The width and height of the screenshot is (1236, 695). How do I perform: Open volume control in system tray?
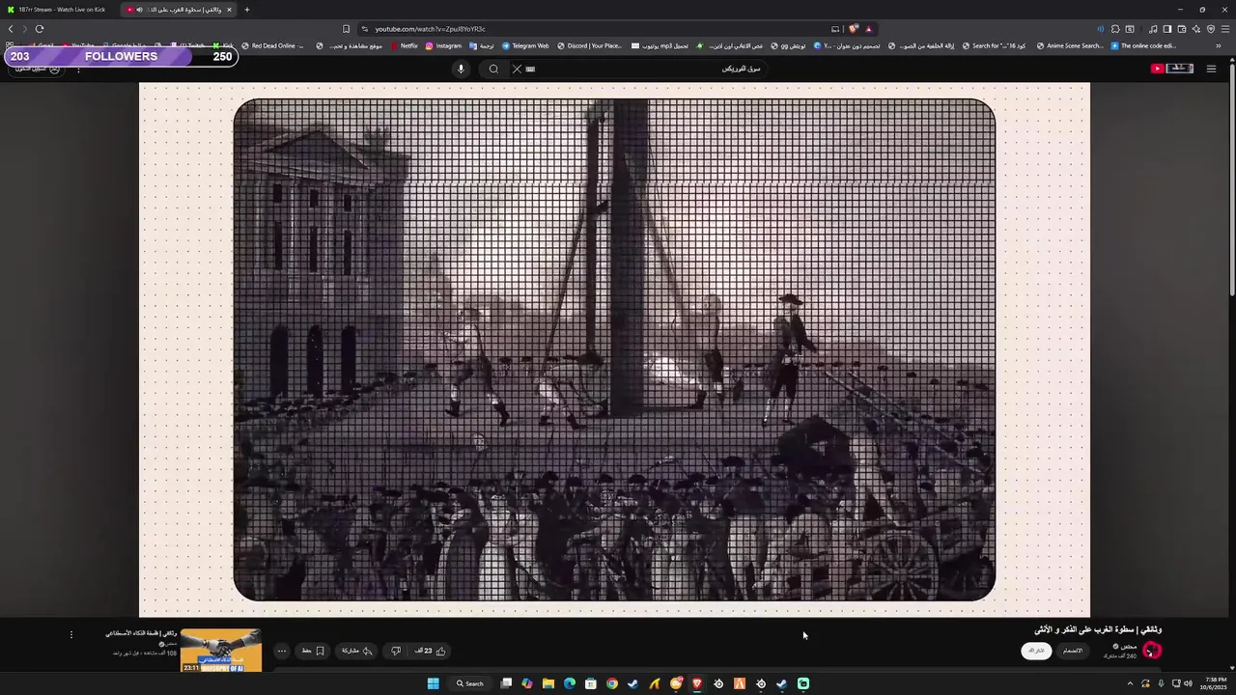(1188, 683)
